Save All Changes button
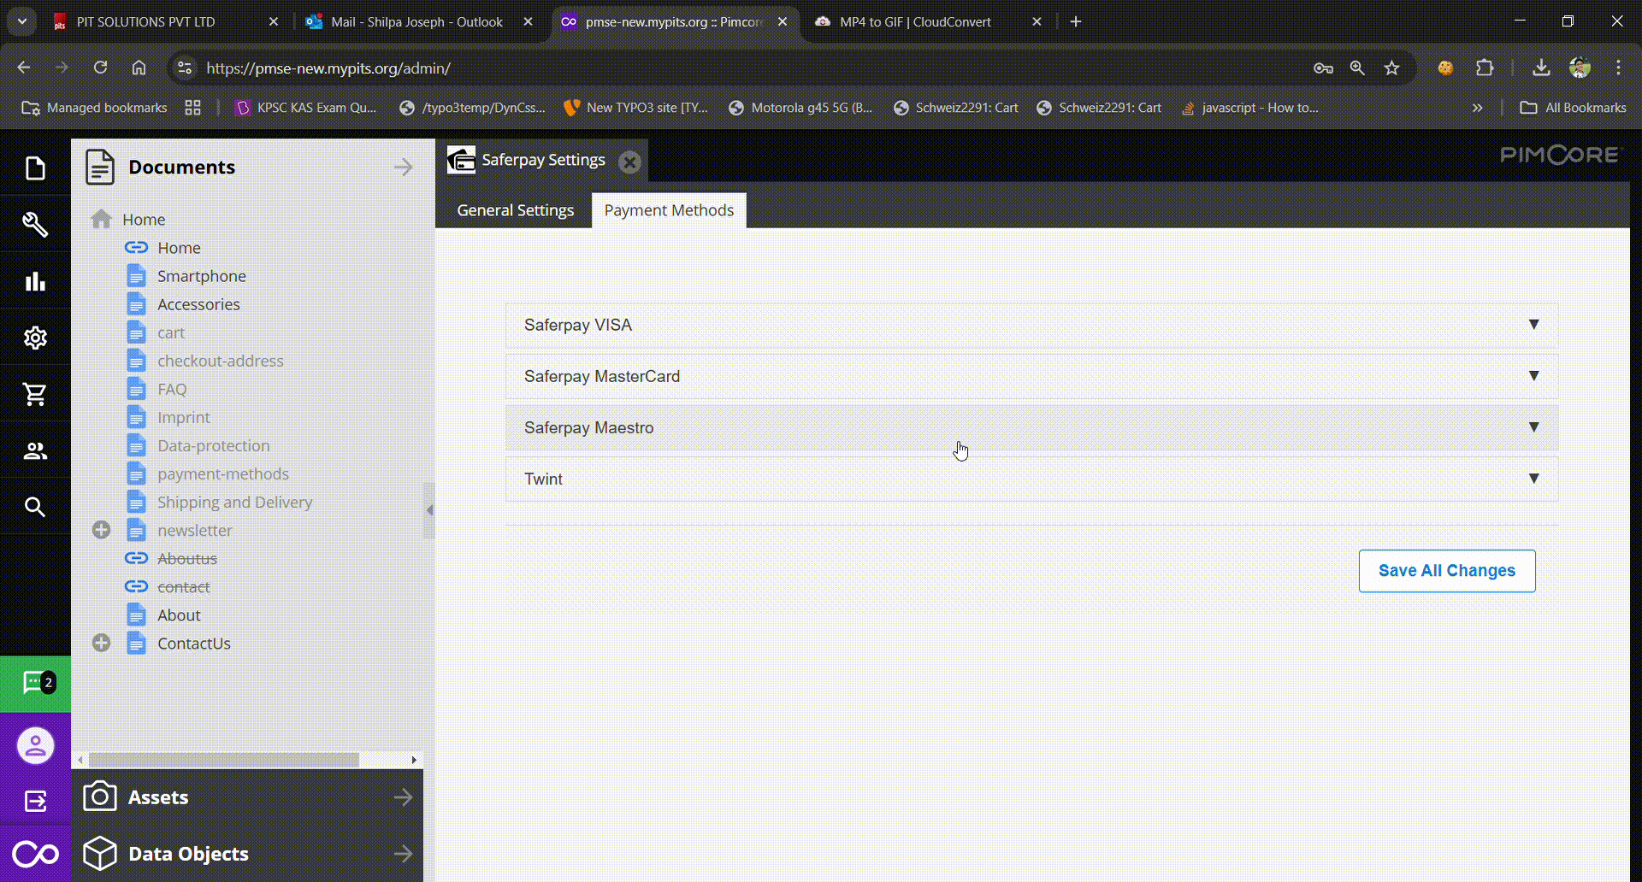 [1447, 571]
